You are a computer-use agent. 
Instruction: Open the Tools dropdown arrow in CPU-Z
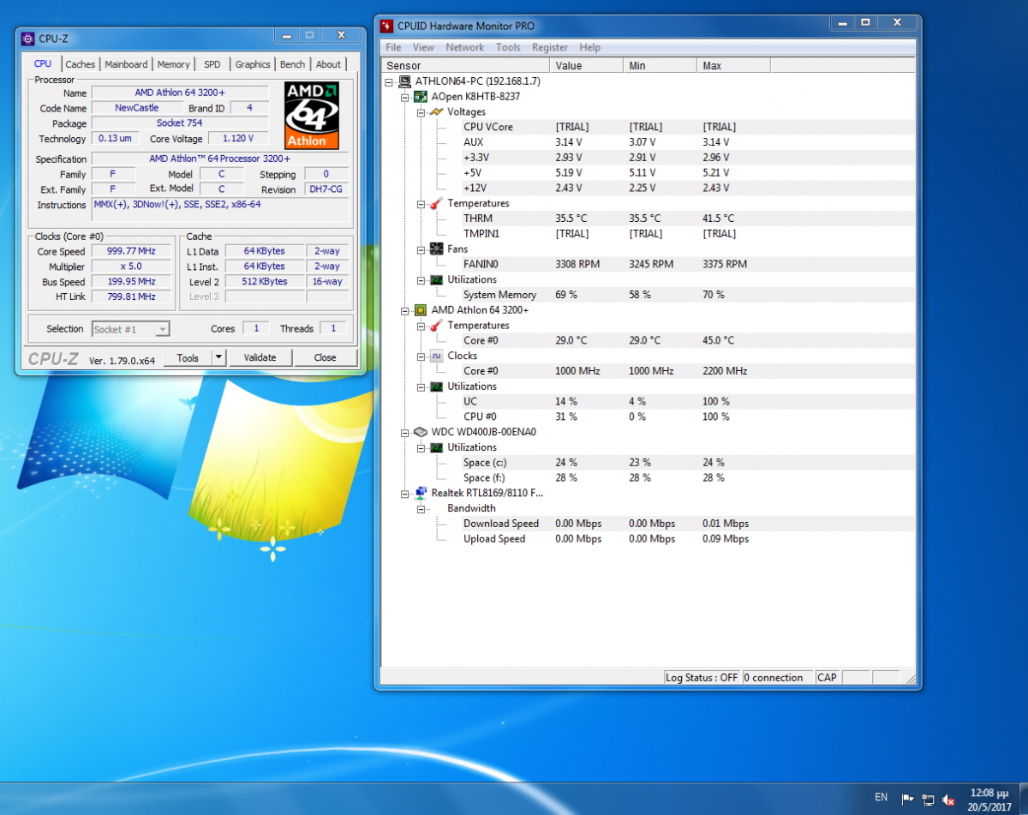tap(218, 357)
